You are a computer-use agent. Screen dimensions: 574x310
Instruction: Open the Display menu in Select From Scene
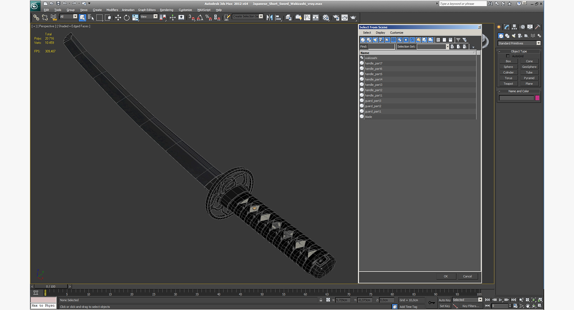coord(380,33)
